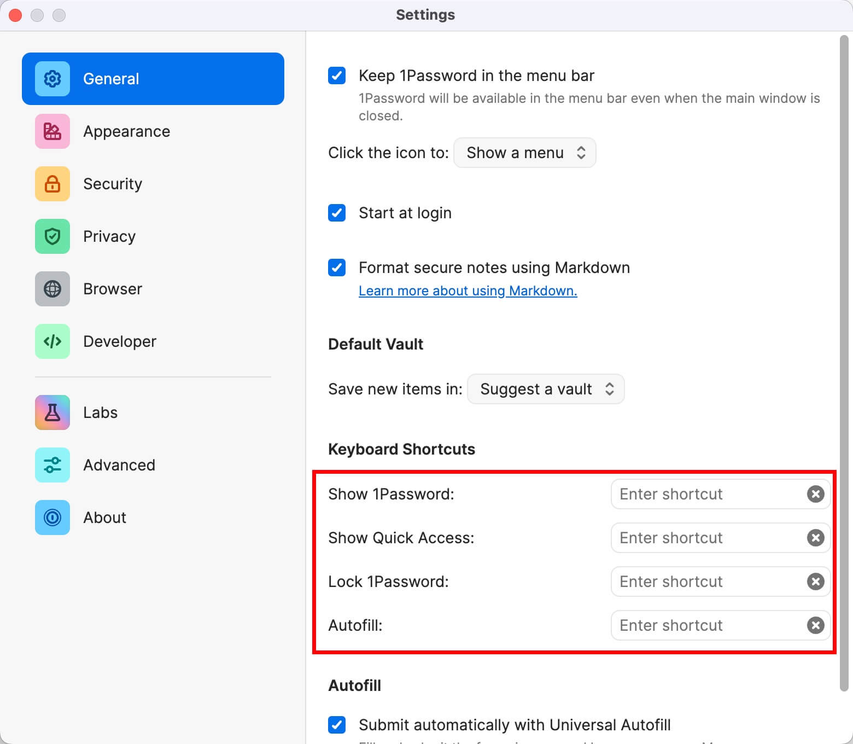Clear the Autofill shortcut
The height and width of the screenshot is (744, 853).
pos(815,625)
